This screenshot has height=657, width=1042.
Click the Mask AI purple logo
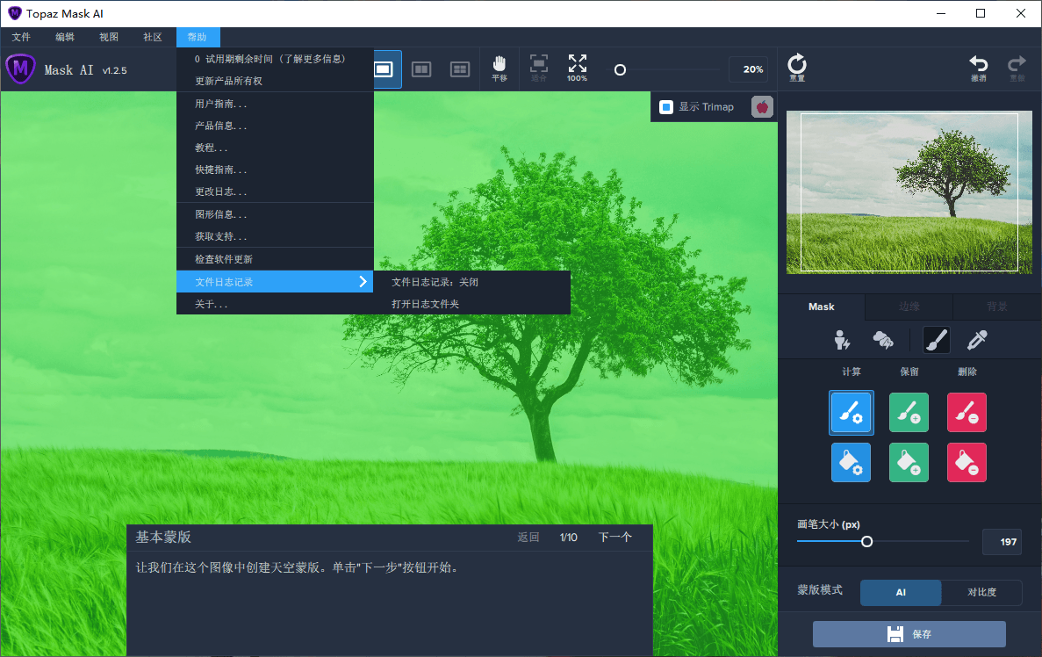(20, 69)
